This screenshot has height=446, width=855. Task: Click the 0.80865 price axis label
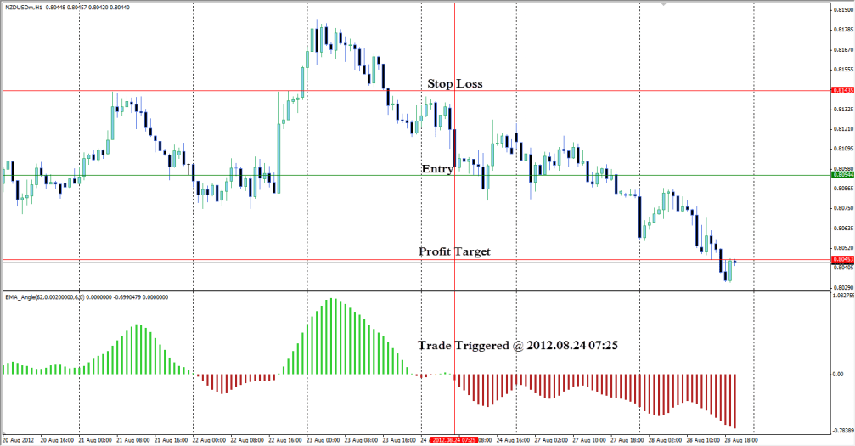pyautogui.click(x=844, y=189)
